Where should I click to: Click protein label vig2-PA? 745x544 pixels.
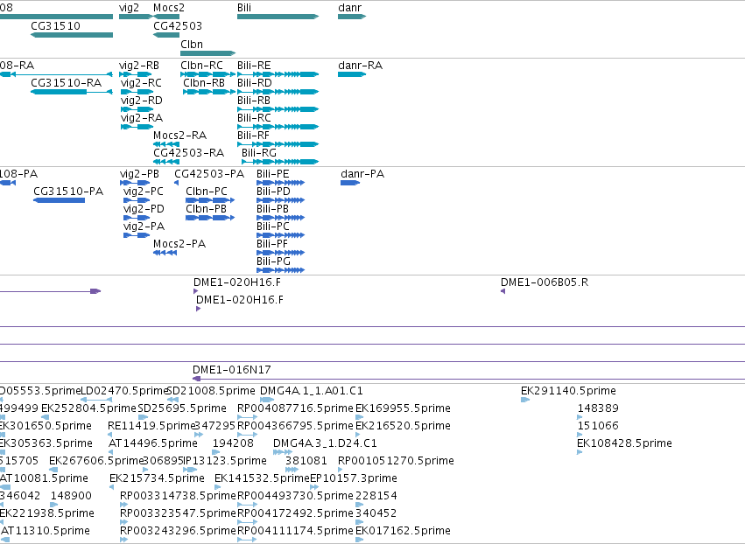144,227
